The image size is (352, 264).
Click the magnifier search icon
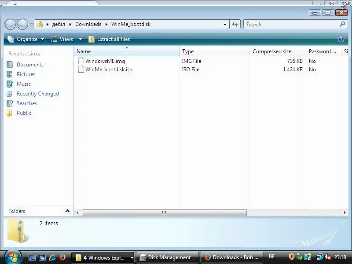342,24
